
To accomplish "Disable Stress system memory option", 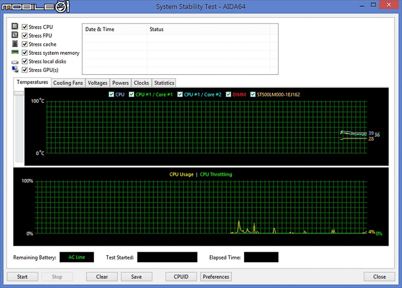I will tap(25, 53).
